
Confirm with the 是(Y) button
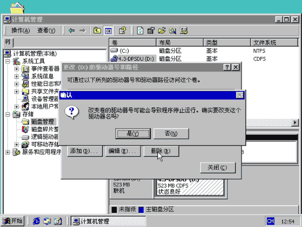(133, 133)
